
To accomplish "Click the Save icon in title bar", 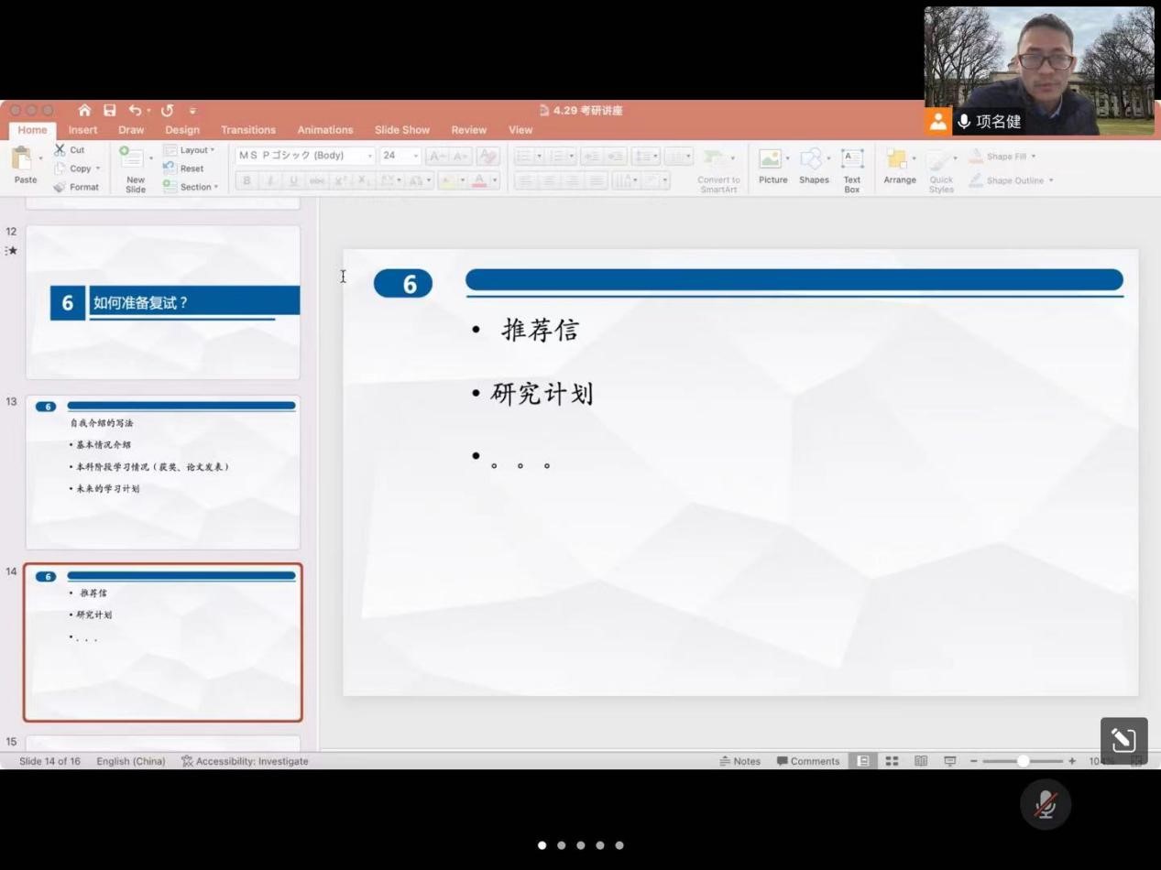I will click(109, 111).
